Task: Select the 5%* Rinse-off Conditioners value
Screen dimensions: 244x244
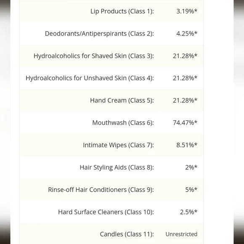Action: pyautogui.click(x=191, y=190)
